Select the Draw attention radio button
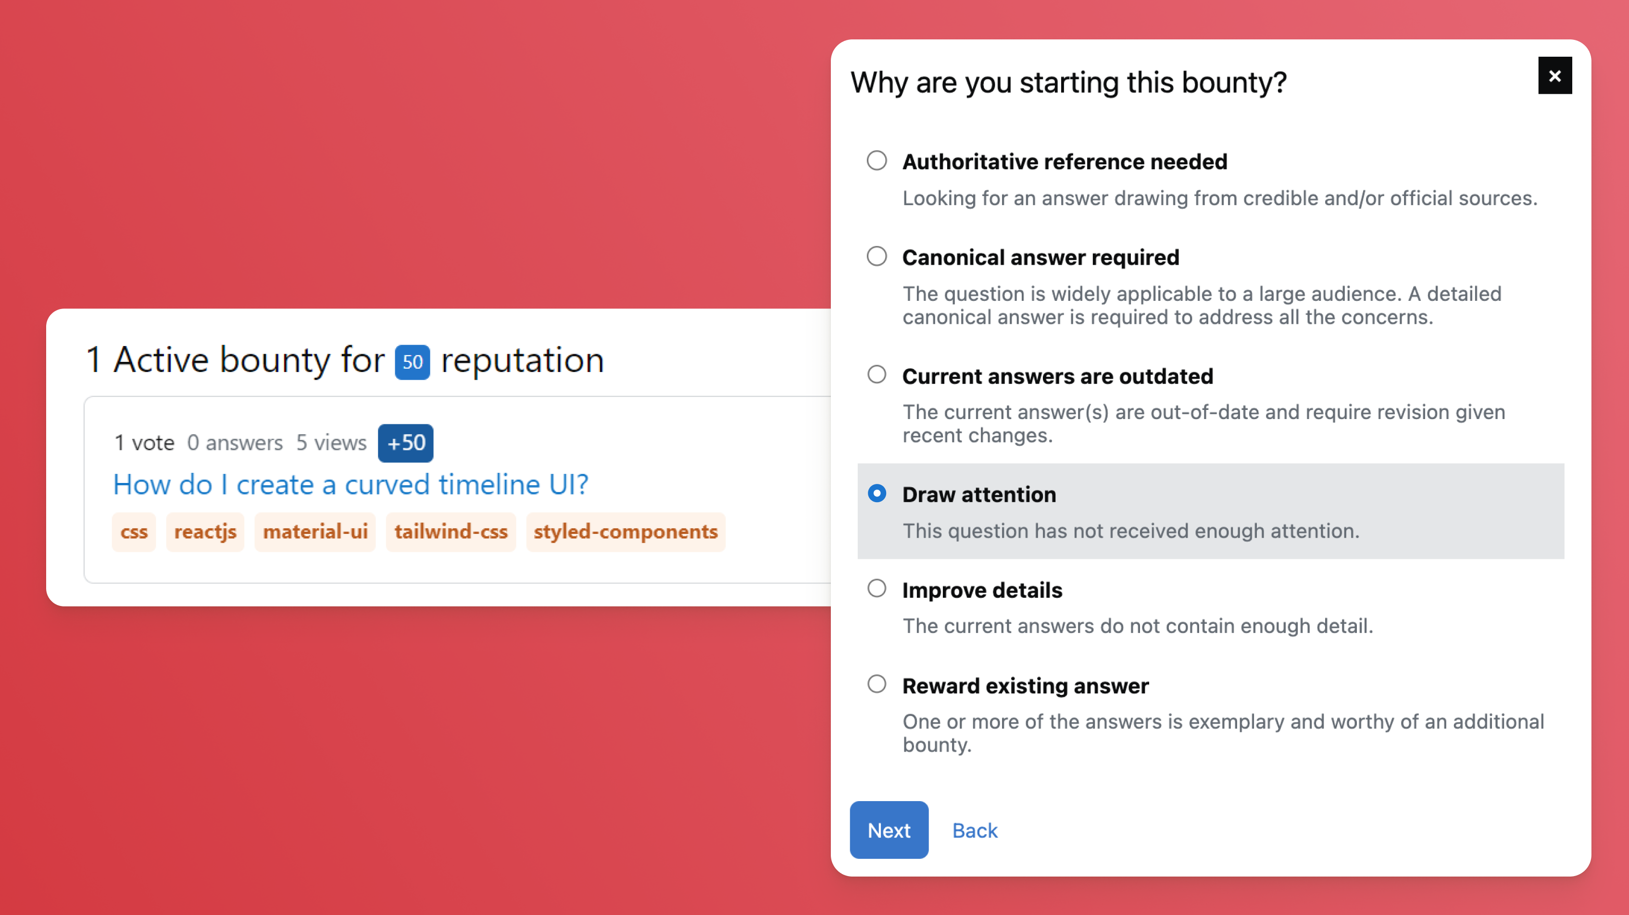 pos(877,494)
